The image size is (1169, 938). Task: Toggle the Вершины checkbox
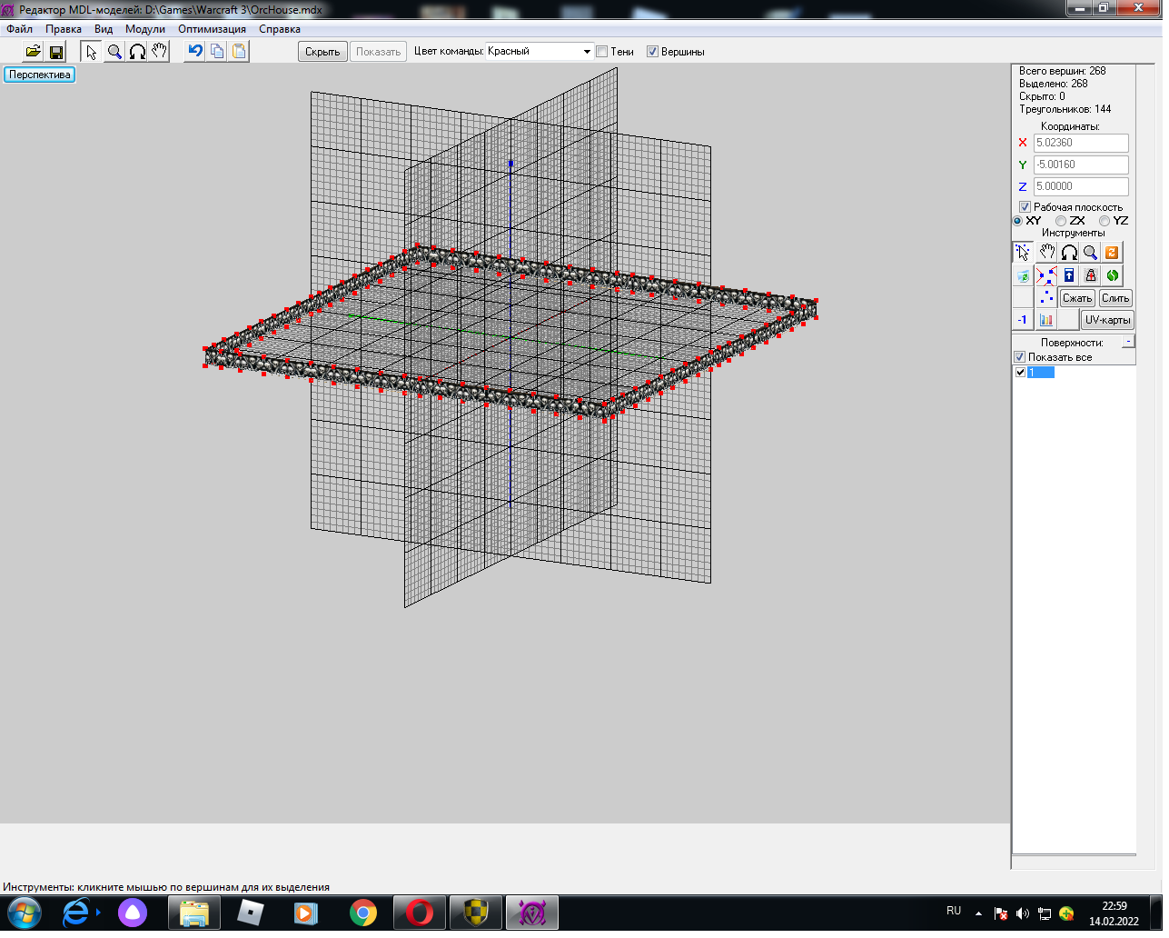[x=652, y=52]
